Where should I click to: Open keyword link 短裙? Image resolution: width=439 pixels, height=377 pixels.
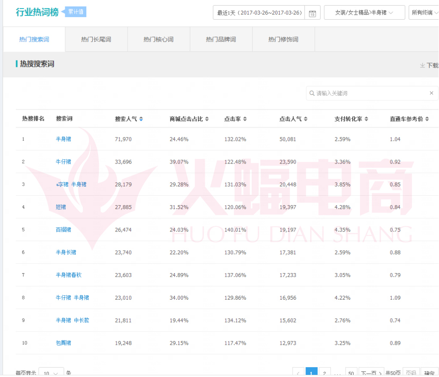coord(61,207)
